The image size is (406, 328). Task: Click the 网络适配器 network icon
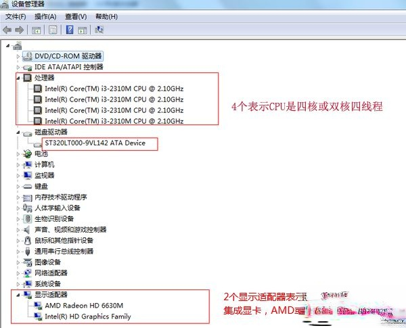27,273
